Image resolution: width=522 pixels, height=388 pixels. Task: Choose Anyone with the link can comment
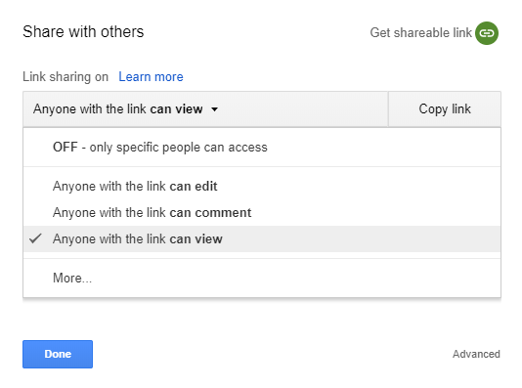point(262,213)
